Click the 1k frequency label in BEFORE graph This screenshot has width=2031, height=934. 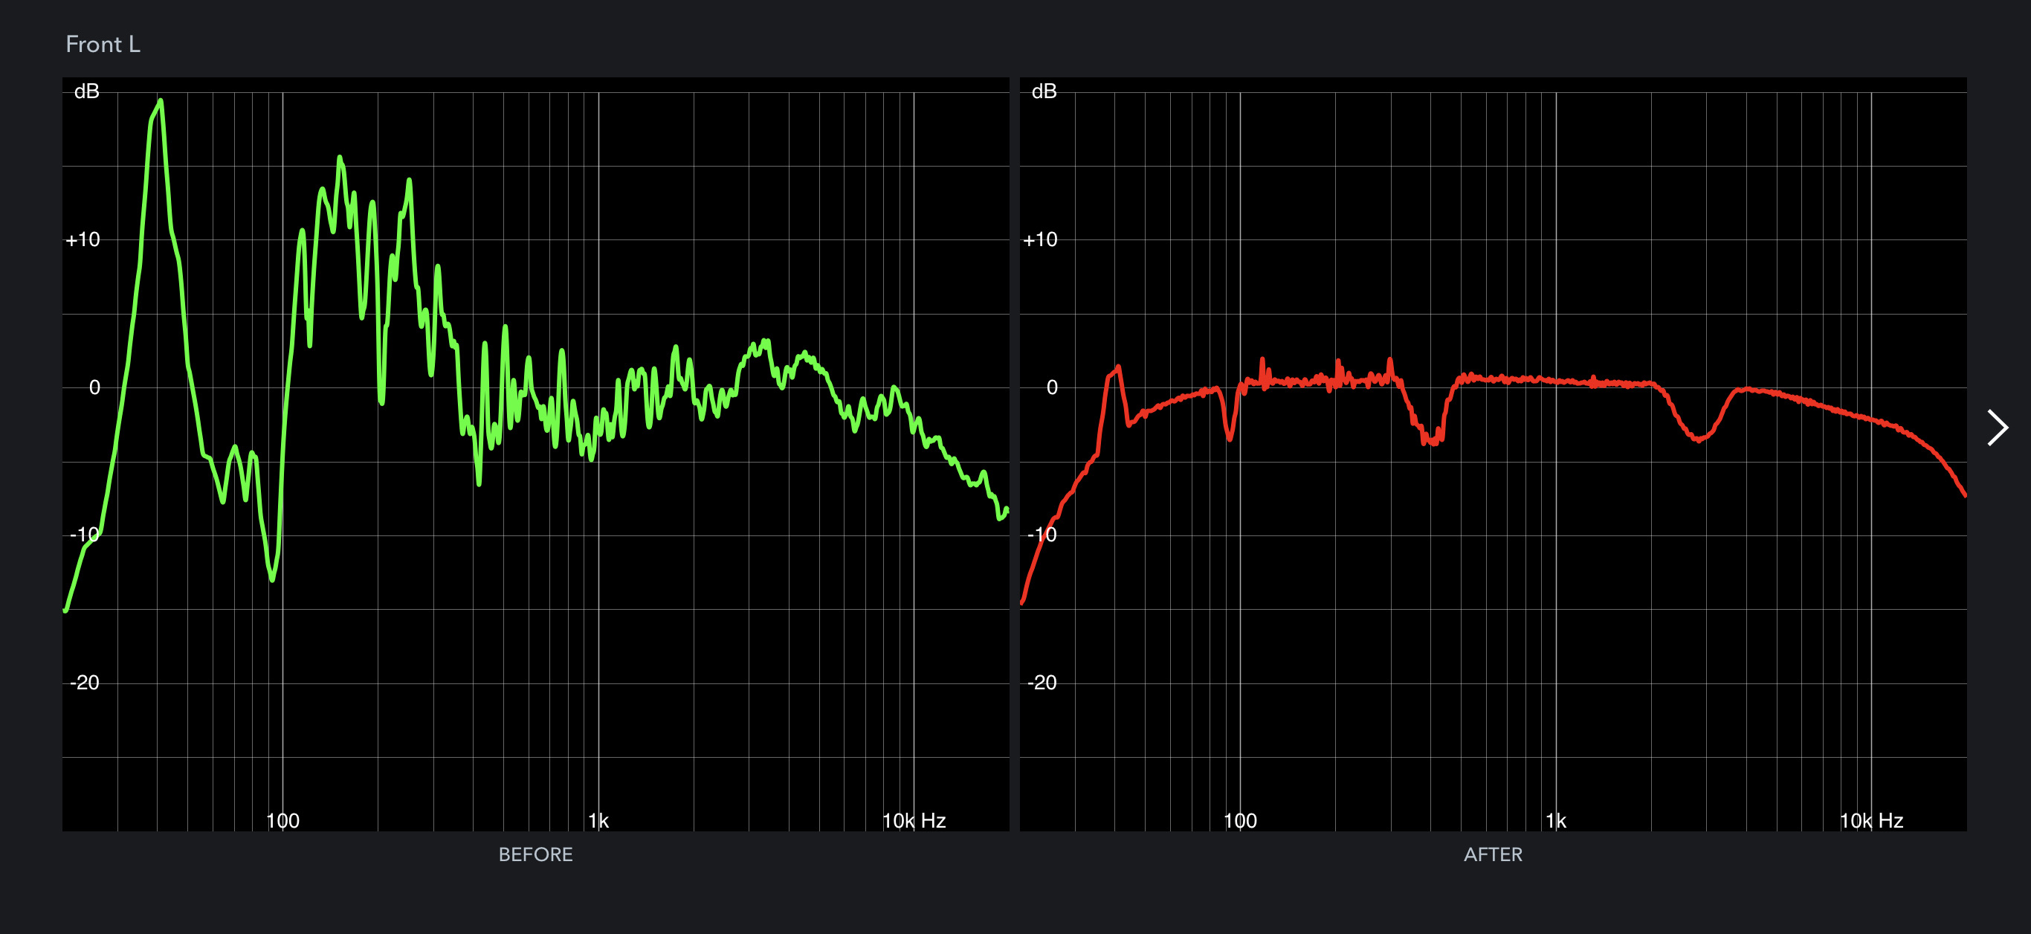click(x=598, y=820)
